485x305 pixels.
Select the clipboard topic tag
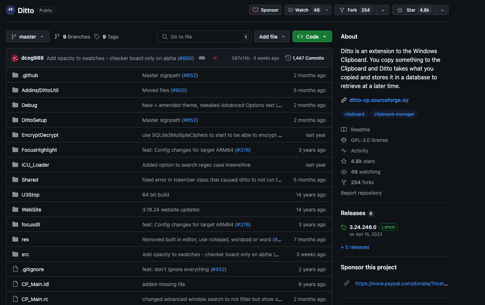(354, 114)
